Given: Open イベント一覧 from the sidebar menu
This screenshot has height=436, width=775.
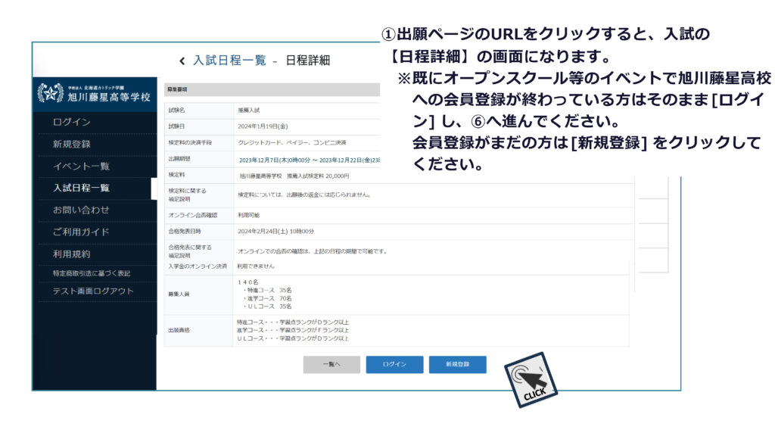Looking at the screenshot, I should click(81, 167).
